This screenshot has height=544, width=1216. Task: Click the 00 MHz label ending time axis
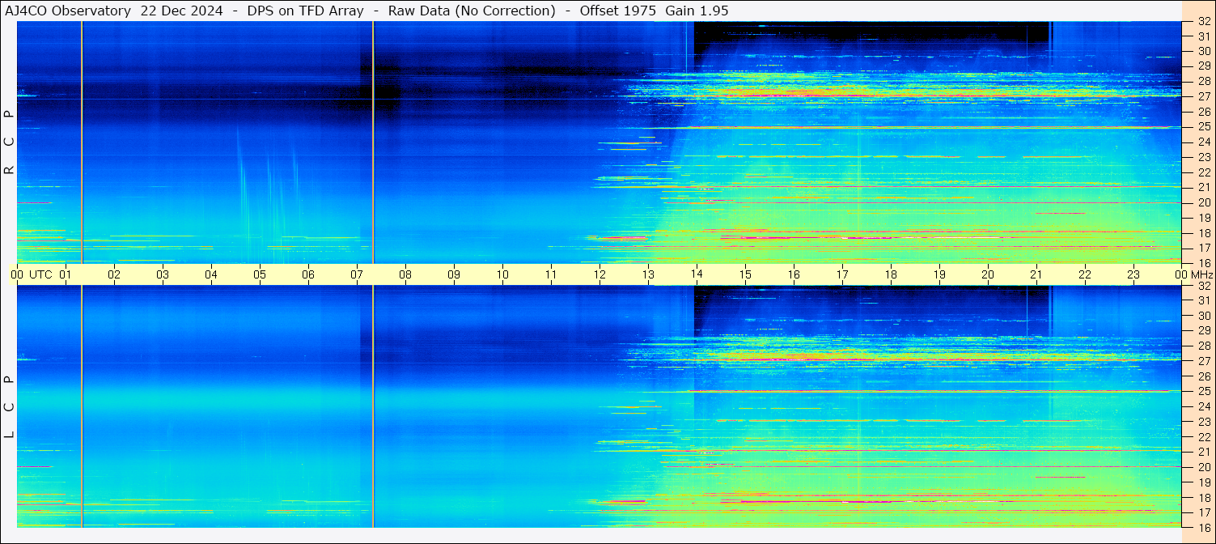(x=1194, y=274)
